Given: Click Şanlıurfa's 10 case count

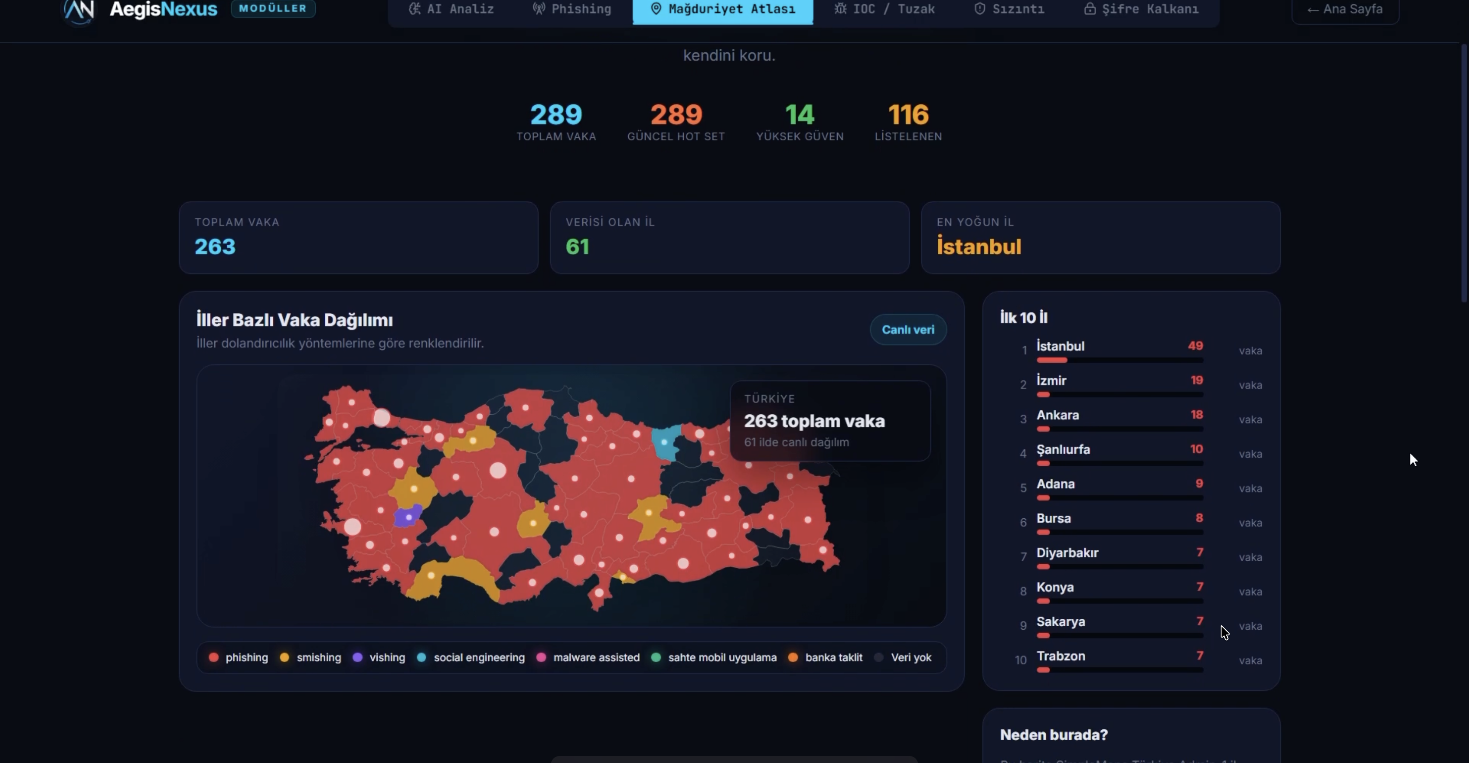Looking at the screenshot, I should coord(1197,449).
